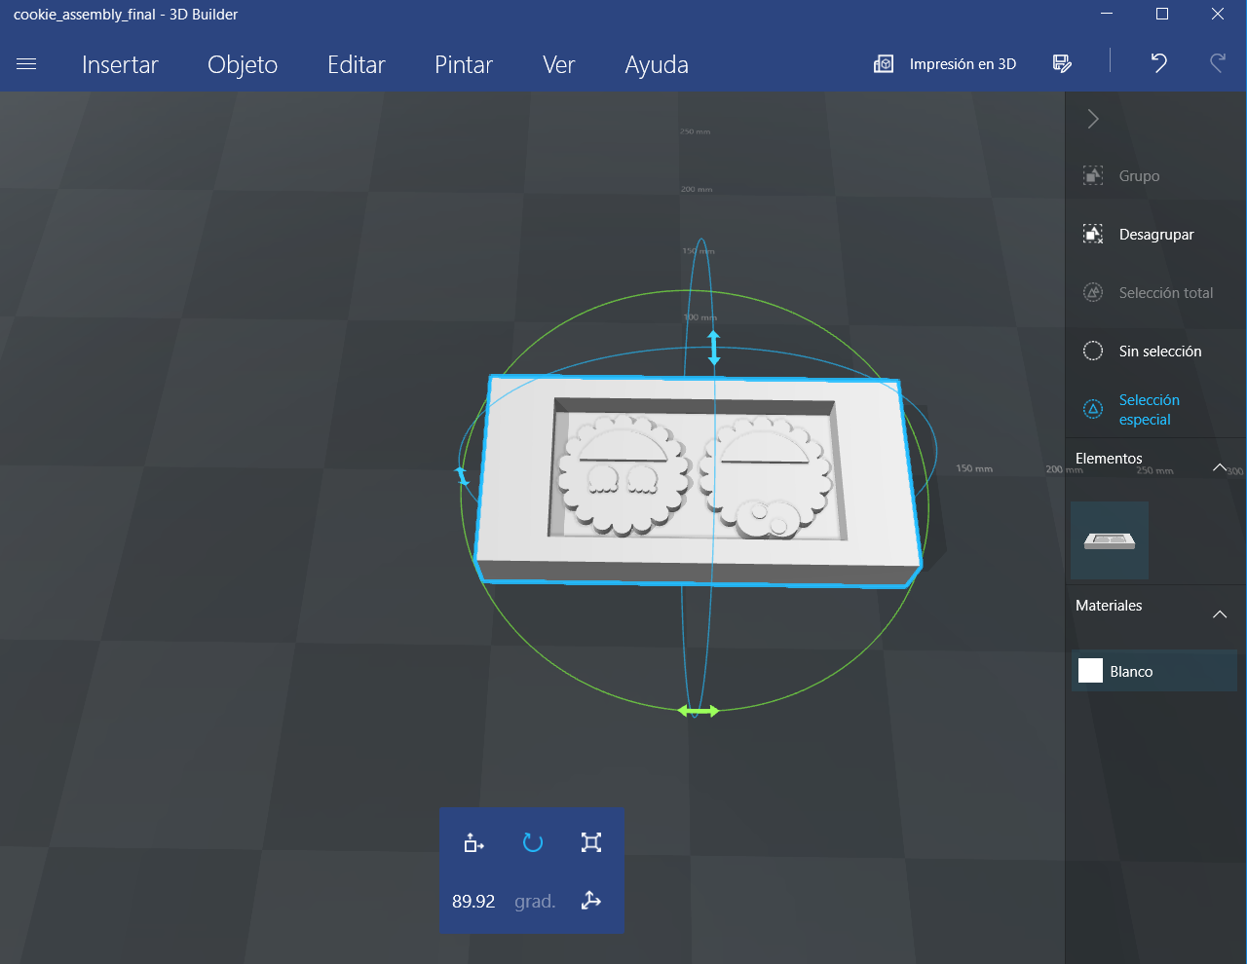Click the Selección total icon
The height and width of the screenshot is (964, 1247).
point(1093,293)
